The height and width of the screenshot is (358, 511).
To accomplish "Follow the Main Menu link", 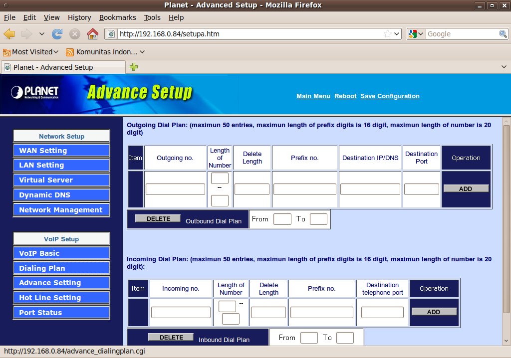I will (x=313, y=96).
